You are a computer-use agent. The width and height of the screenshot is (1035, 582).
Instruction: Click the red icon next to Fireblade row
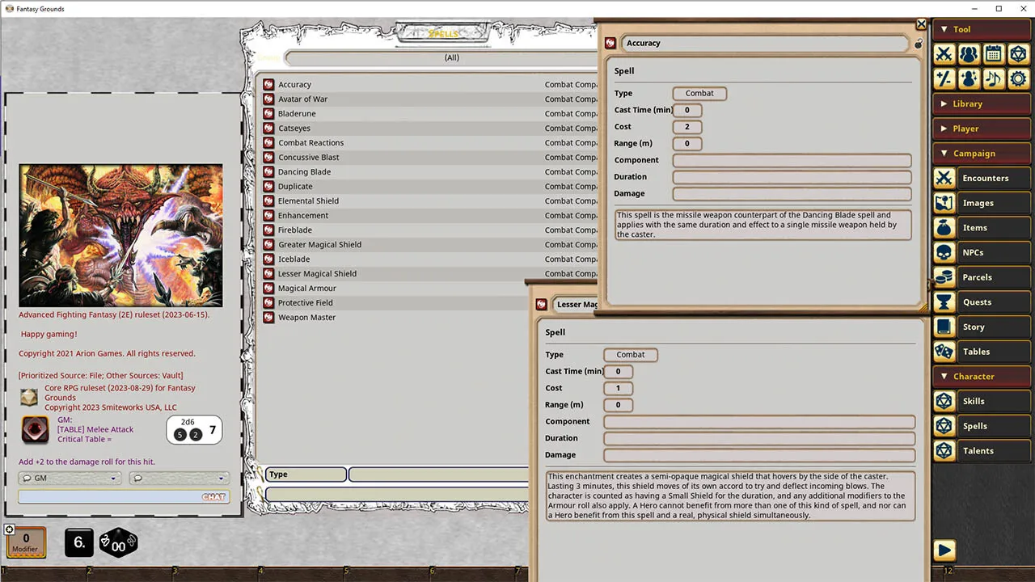(x=268, y=230)
